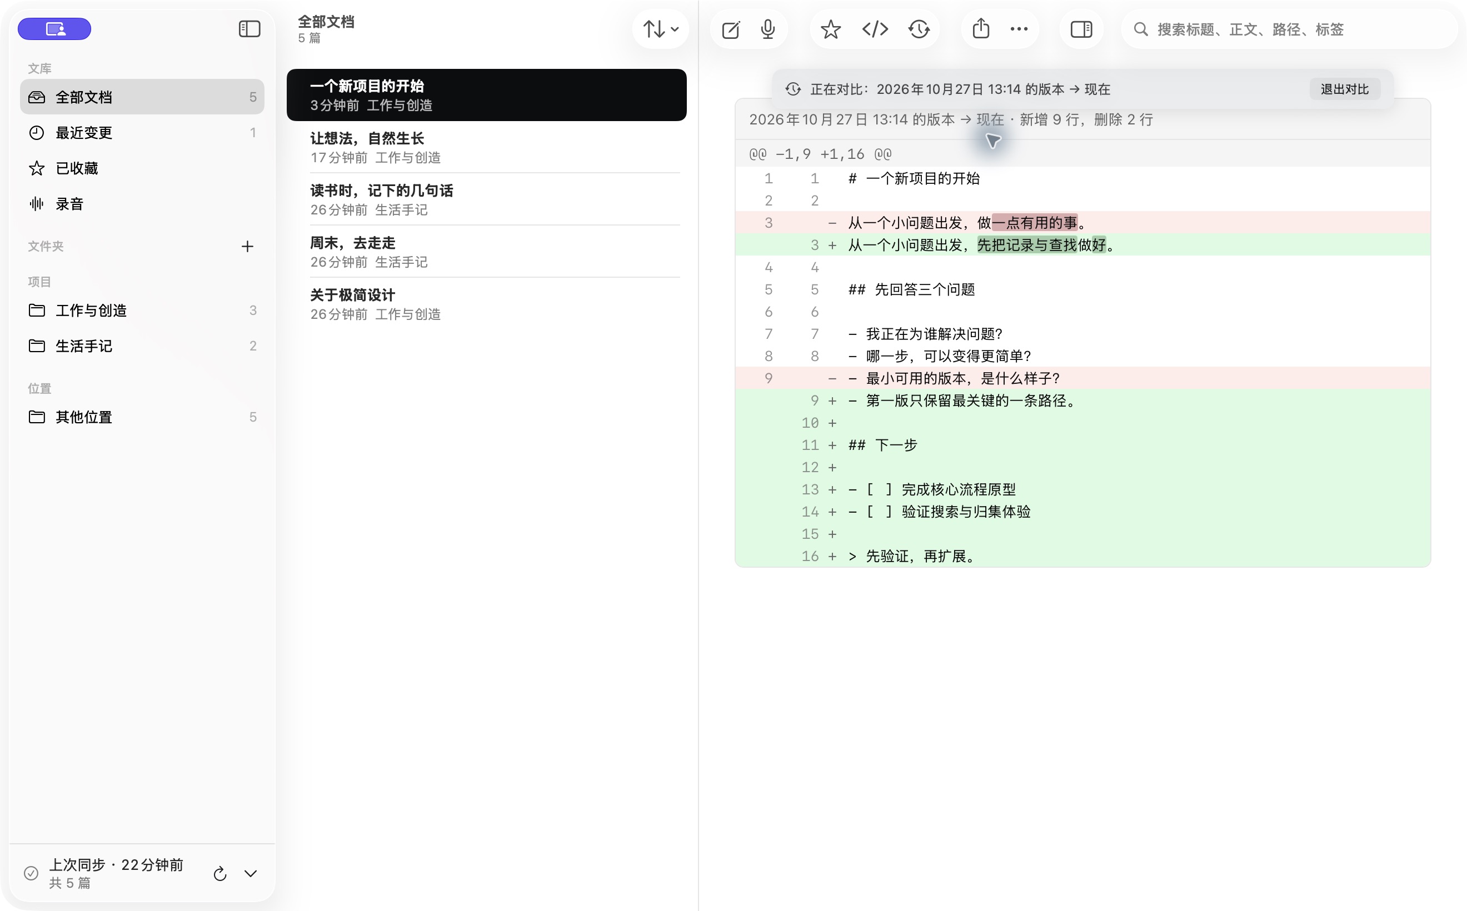Open version history clock icon in toolbar
1467x911 pixels.
[919, 29]
